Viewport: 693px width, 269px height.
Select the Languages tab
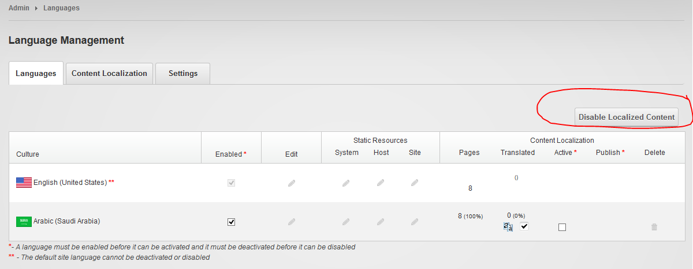coord(36,73)
